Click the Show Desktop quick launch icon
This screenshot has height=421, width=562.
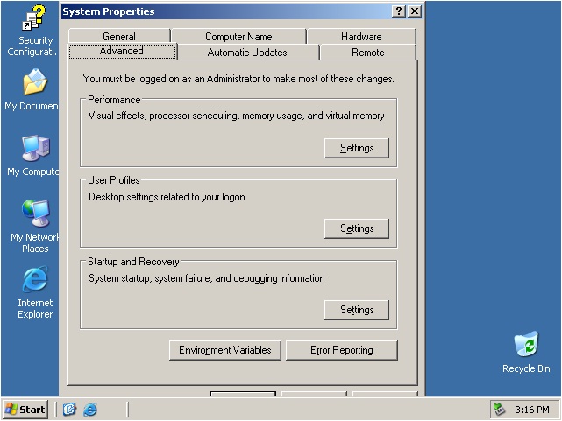[70, 410]
